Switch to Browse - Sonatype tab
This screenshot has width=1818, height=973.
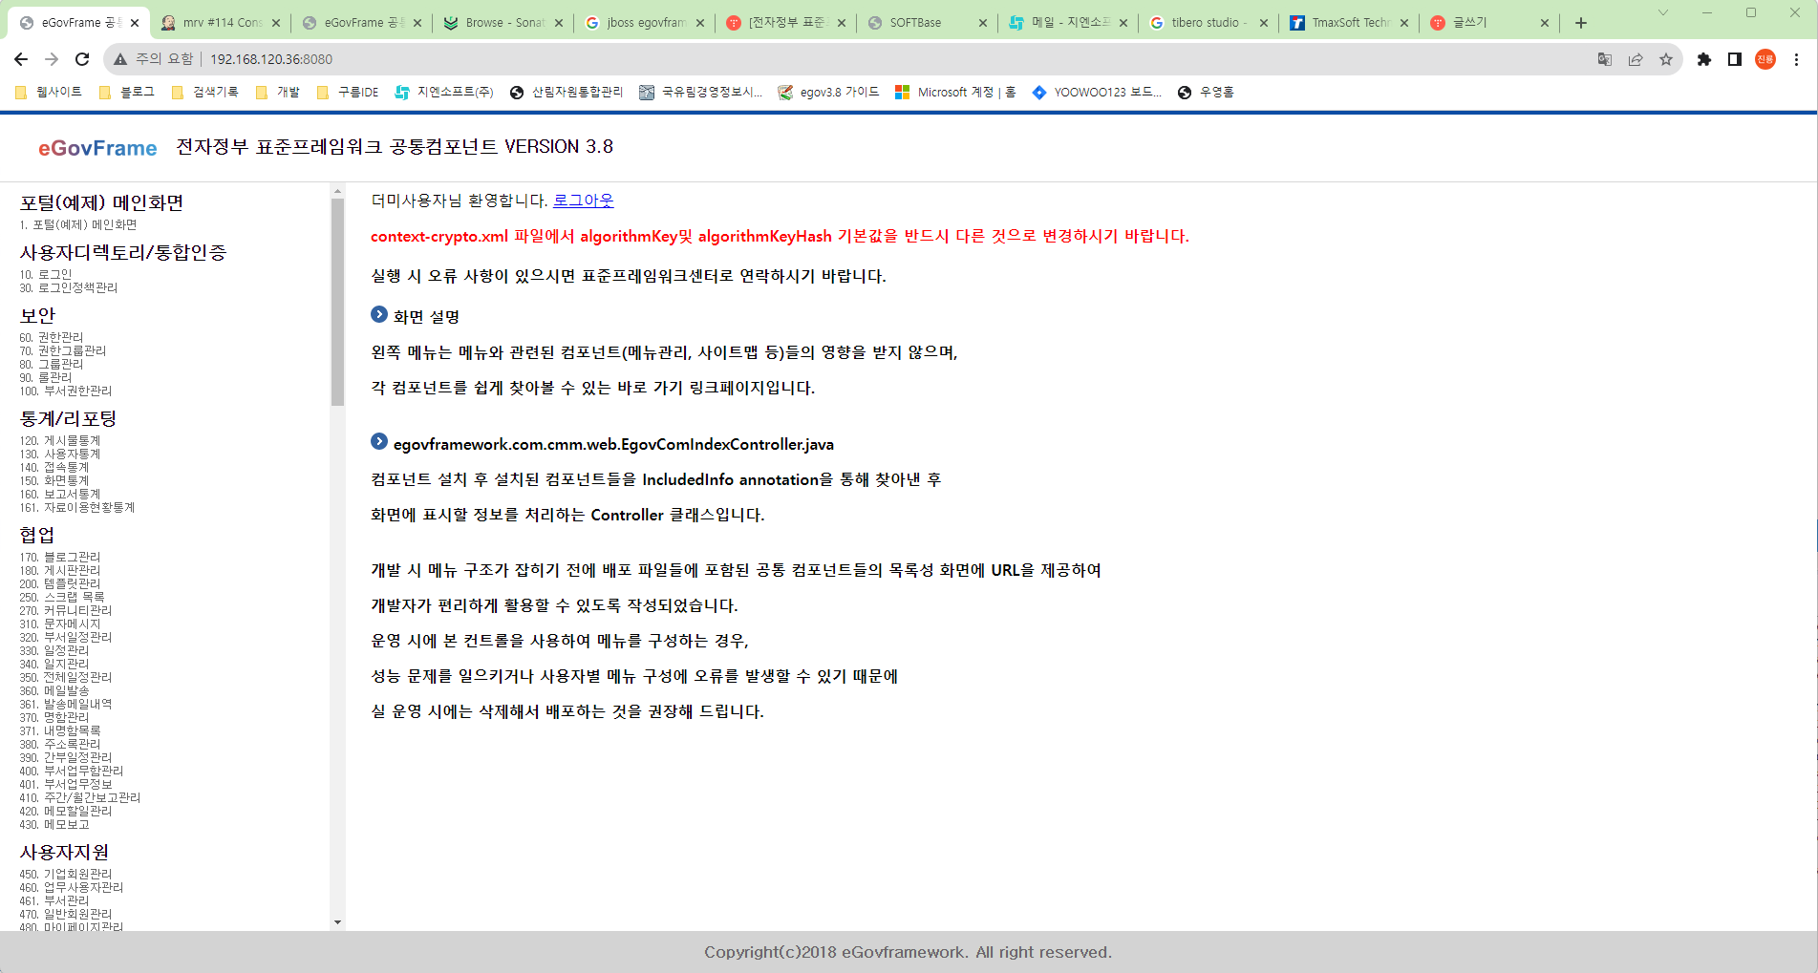(503, 23)
